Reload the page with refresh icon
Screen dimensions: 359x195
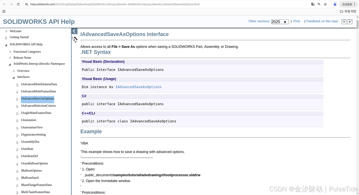pyautogui.click(x=18, y=4)
